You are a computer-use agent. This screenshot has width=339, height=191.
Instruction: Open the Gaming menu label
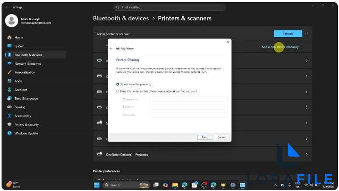(20, 107)
